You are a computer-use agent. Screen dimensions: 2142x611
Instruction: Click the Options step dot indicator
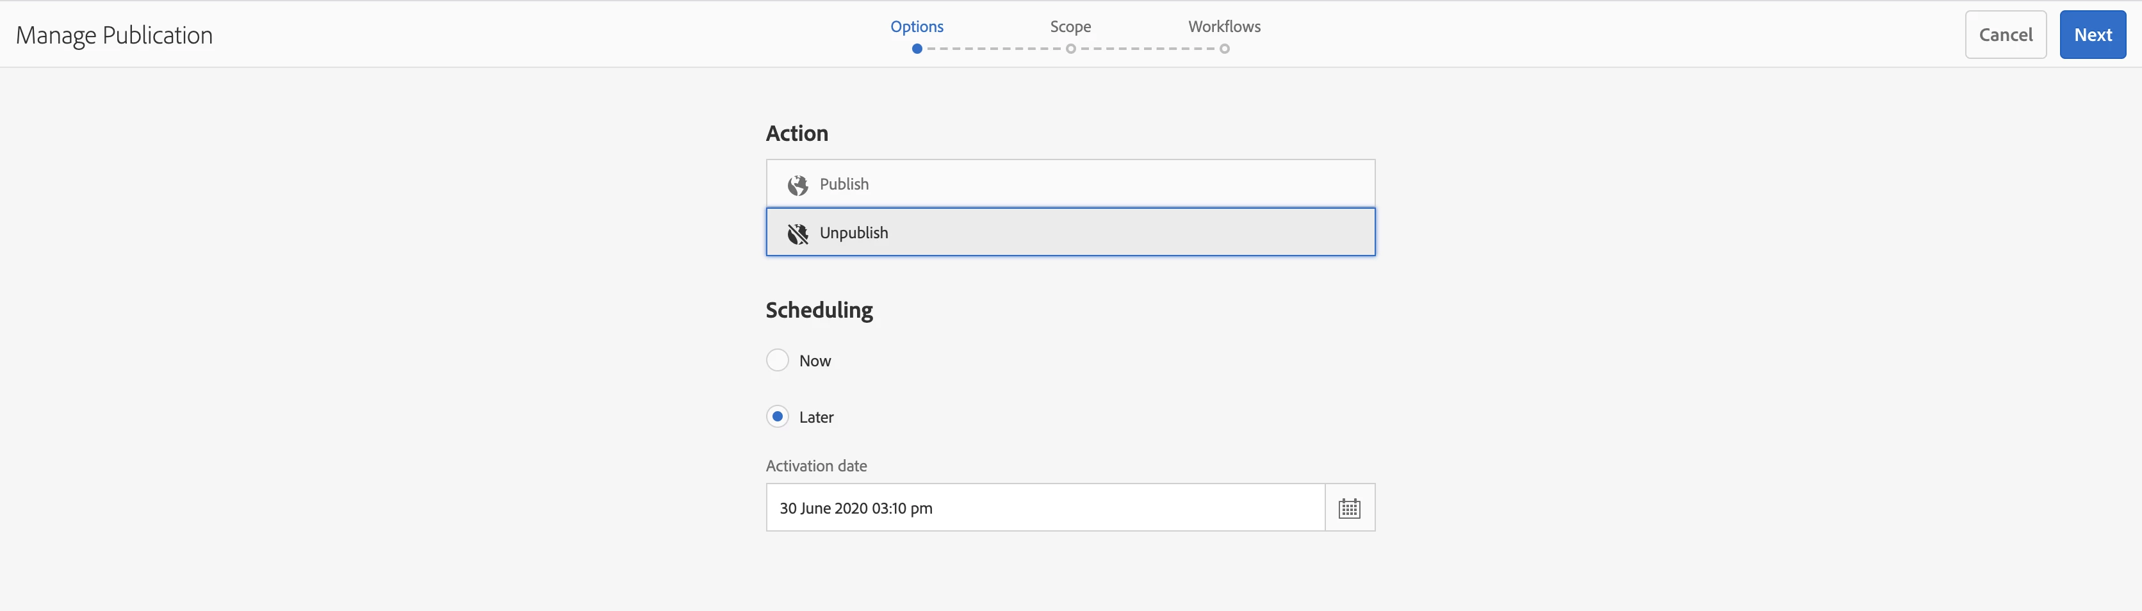coord(917,49)
